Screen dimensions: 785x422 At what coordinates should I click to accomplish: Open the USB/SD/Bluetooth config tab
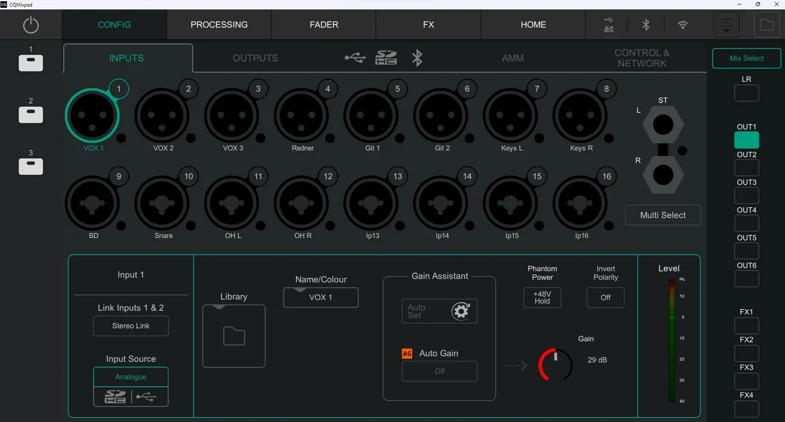click(384, 58)
